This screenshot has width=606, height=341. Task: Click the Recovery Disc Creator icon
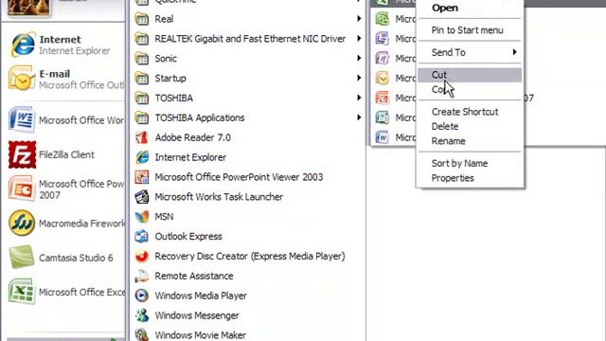tap(142, 256)
